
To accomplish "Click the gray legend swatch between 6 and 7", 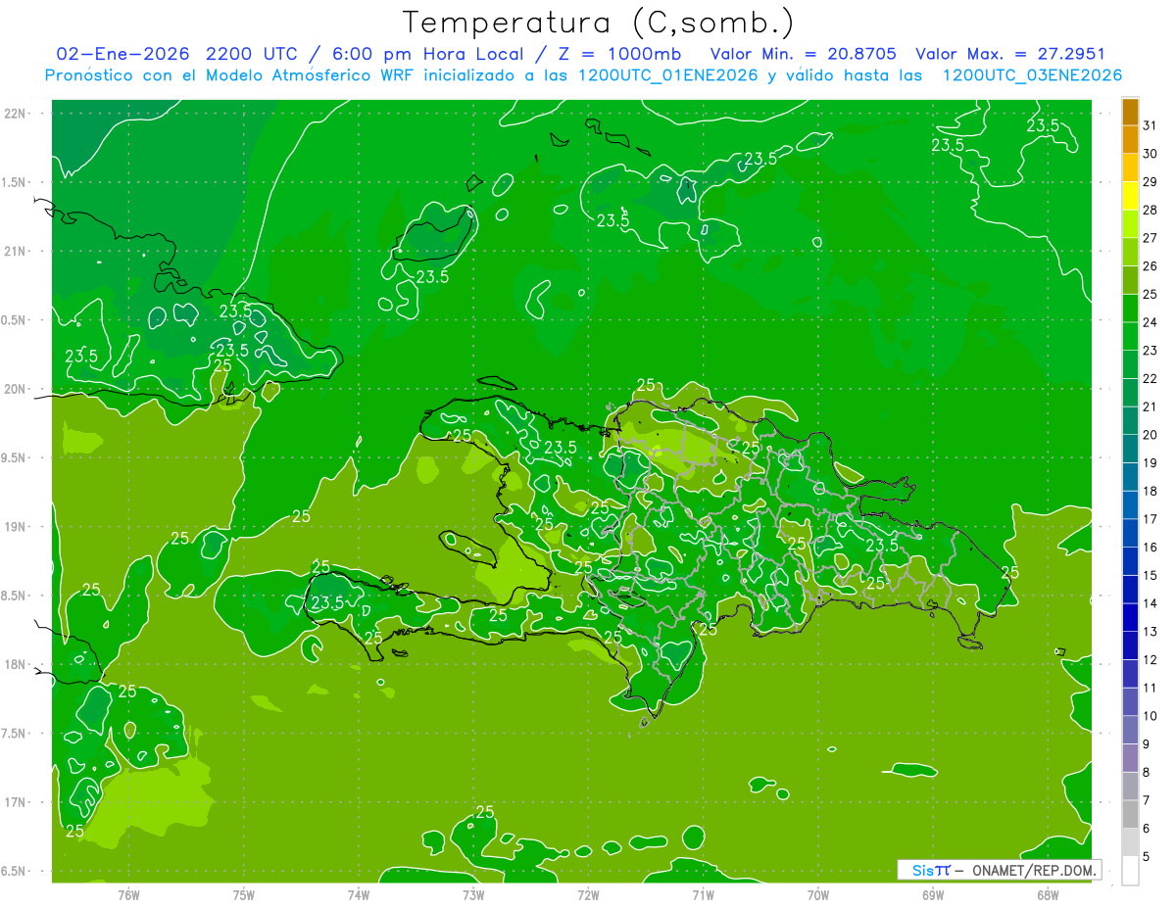I will point(1130,814).
